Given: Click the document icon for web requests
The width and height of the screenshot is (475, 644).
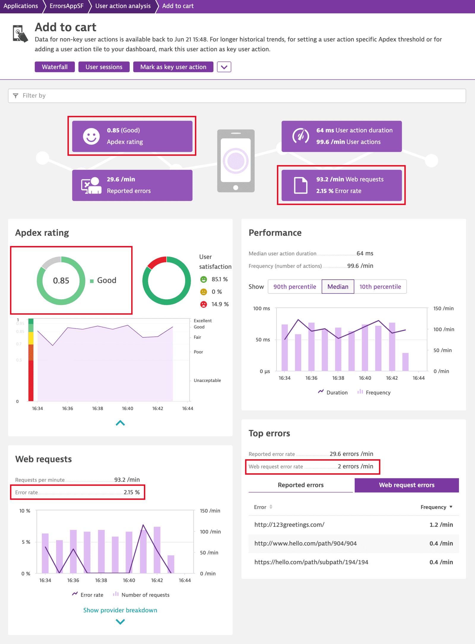Looking at the screenshot, I should (301, 185).
